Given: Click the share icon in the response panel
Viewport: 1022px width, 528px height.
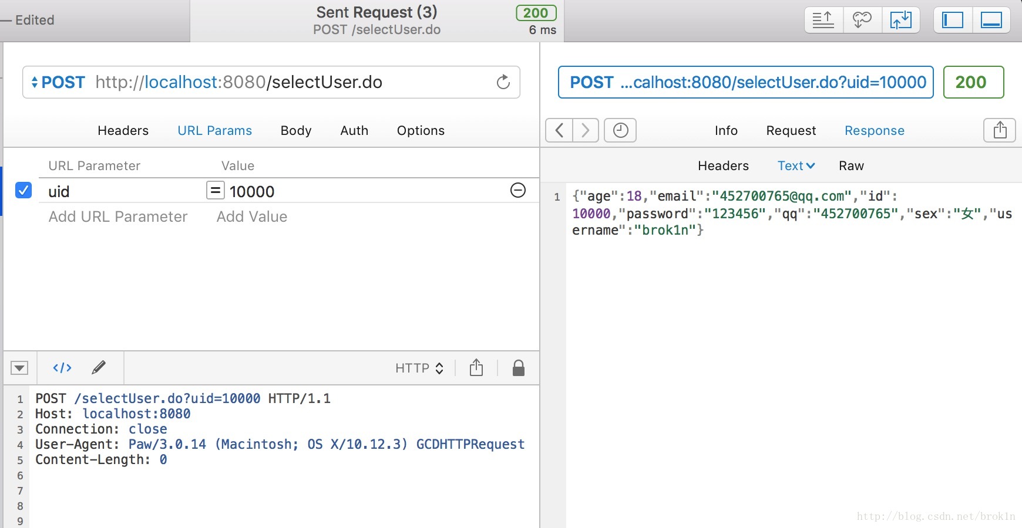Looking at the screenshot, I should click(x=1000, y=130).
